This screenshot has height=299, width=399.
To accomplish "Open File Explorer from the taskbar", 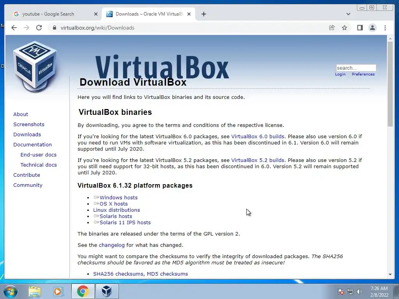I will pyautogui.click(x=34, y=291).
